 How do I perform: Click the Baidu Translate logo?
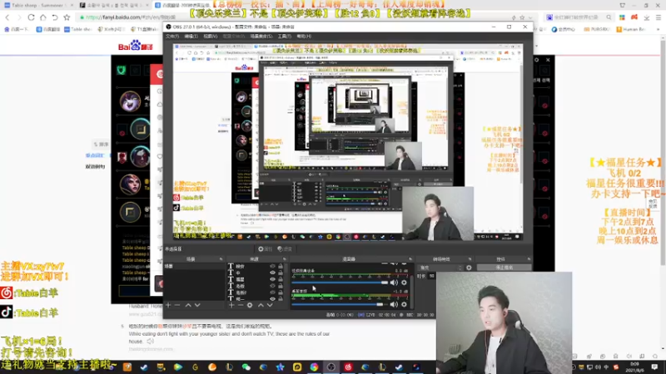coord(135,45)
